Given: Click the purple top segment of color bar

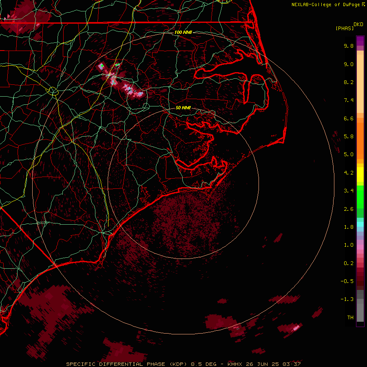Looking at the screenshot, I should [x=360, y=41].
